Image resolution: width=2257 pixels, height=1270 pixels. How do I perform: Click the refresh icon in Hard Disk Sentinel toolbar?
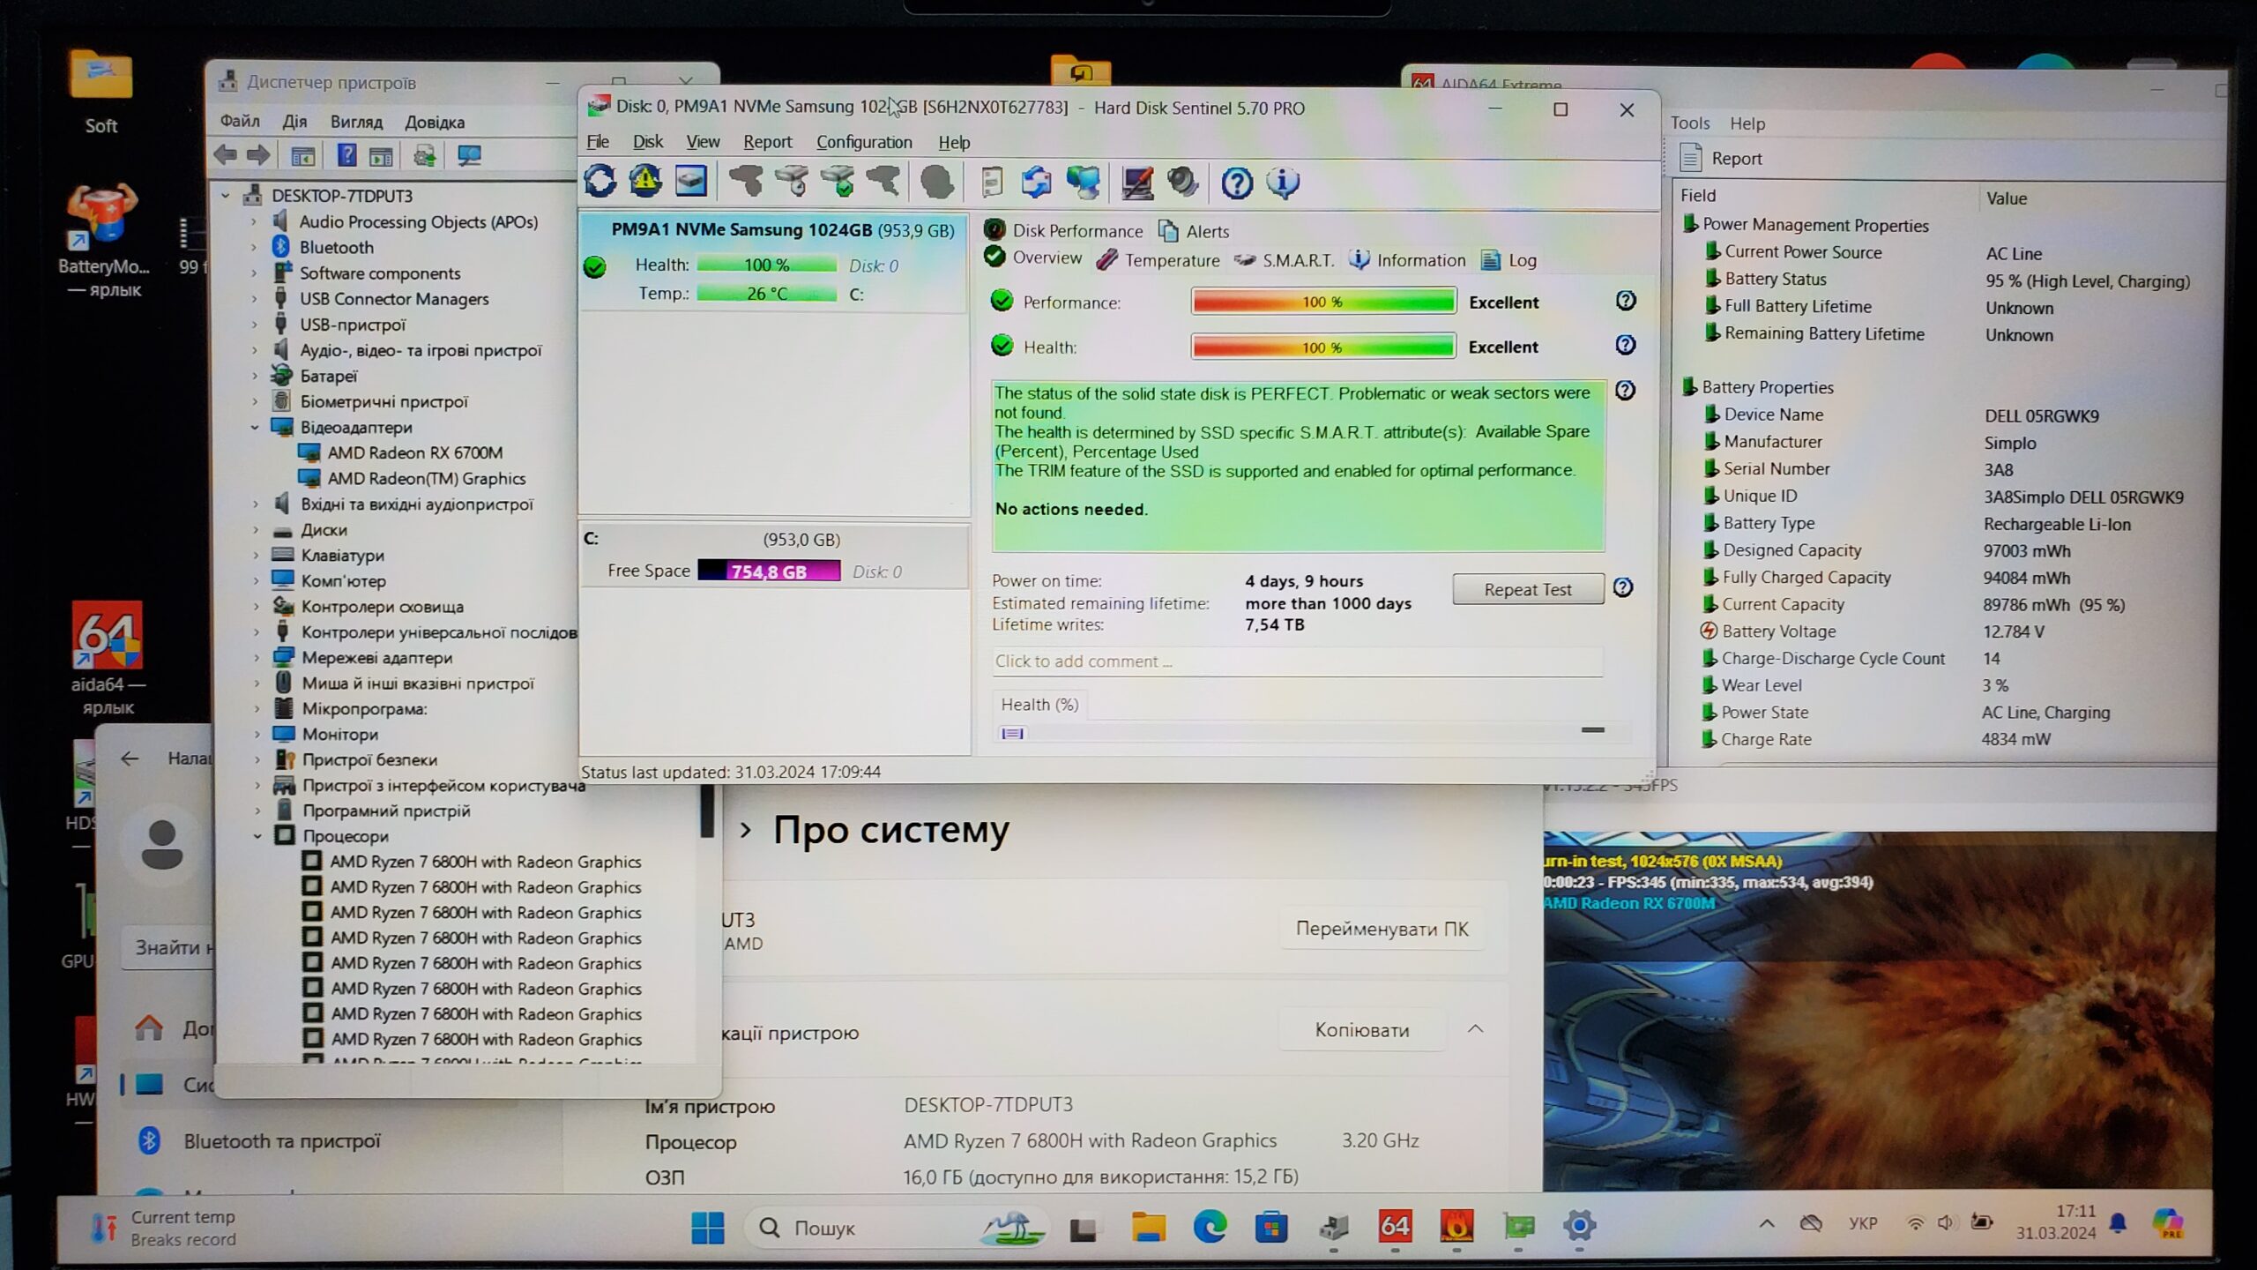click(600, 182)
